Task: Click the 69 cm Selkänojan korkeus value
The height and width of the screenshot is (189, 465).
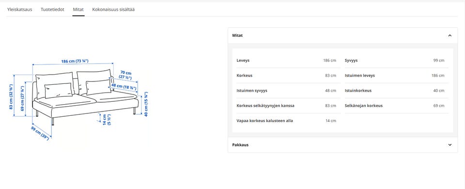Action: [439, 106]
